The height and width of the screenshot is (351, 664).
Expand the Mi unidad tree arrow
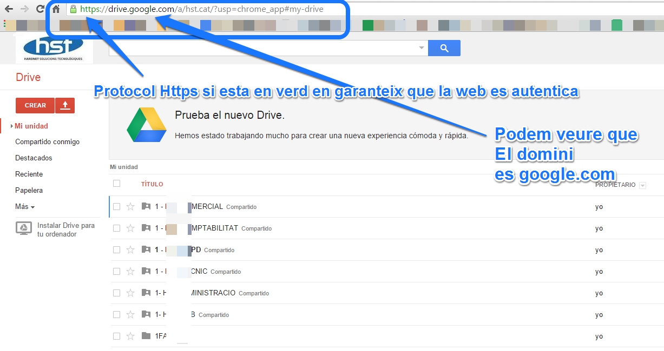coord(12,126)
